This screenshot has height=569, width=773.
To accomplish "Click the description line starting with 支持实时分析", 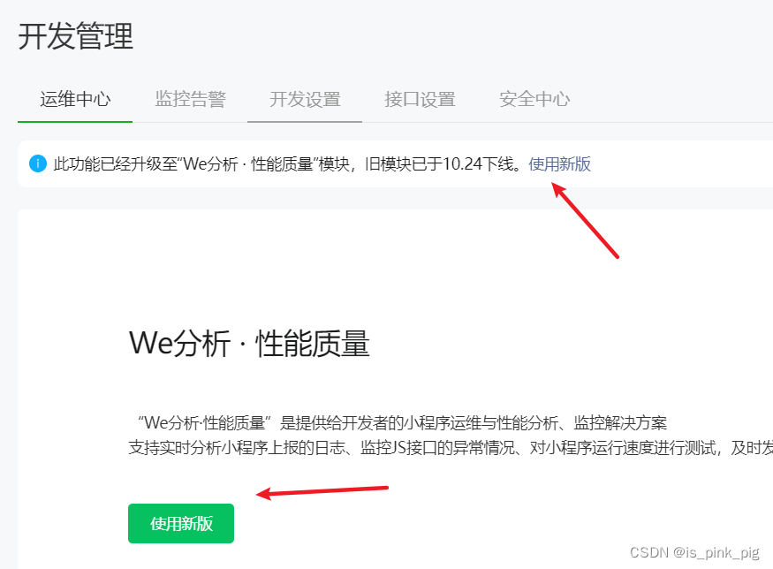I will click(451, 448).
